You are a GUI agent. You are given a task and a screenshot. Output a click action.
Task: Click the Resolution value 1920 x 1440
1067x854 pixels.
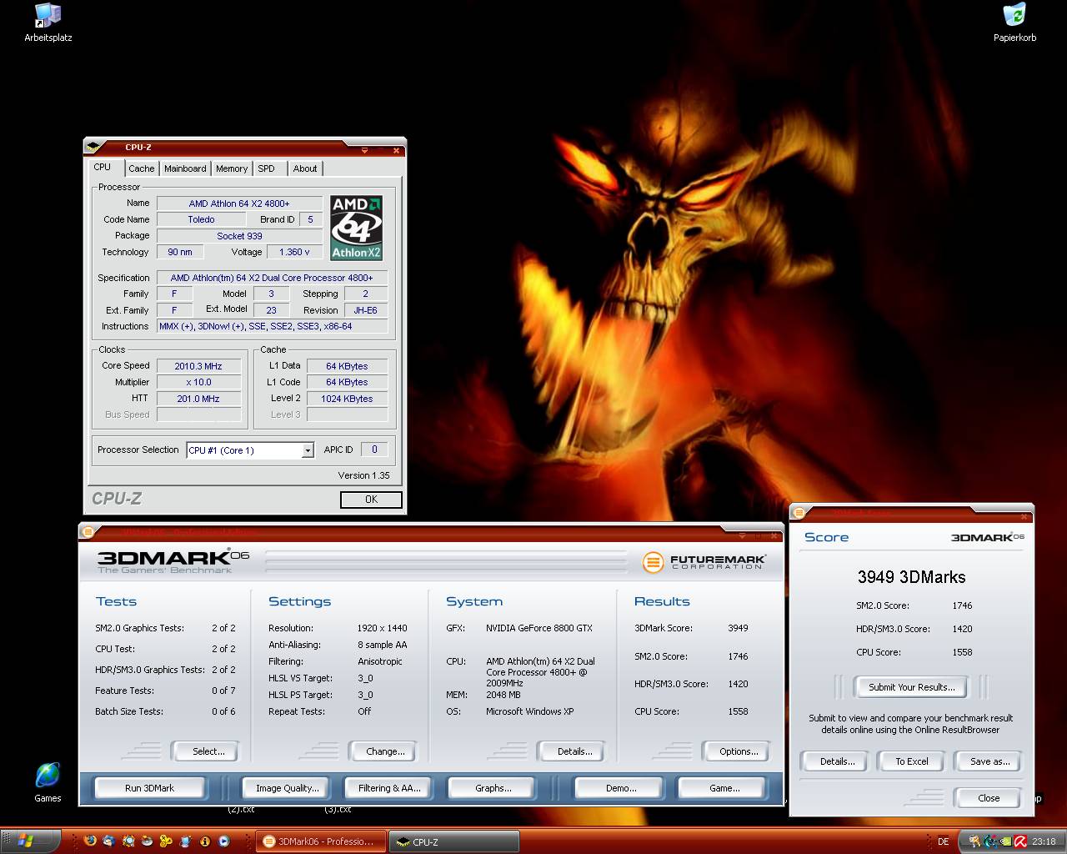[x=382, y=628]
